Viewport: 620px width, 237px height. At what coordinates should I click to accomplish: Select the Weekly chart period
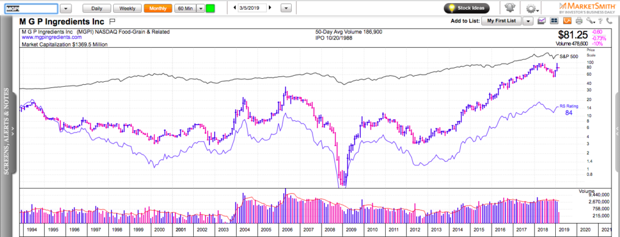pos(127,8)
